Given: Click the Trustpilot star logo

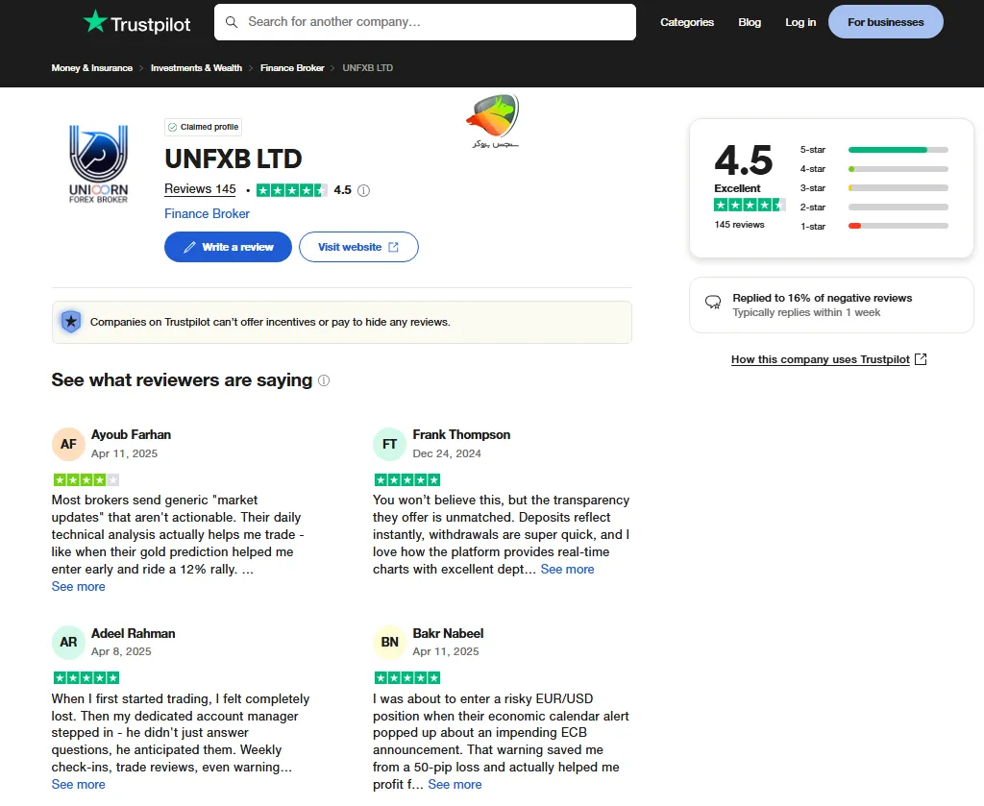Looking at the screenshot, I should point(94,21).
